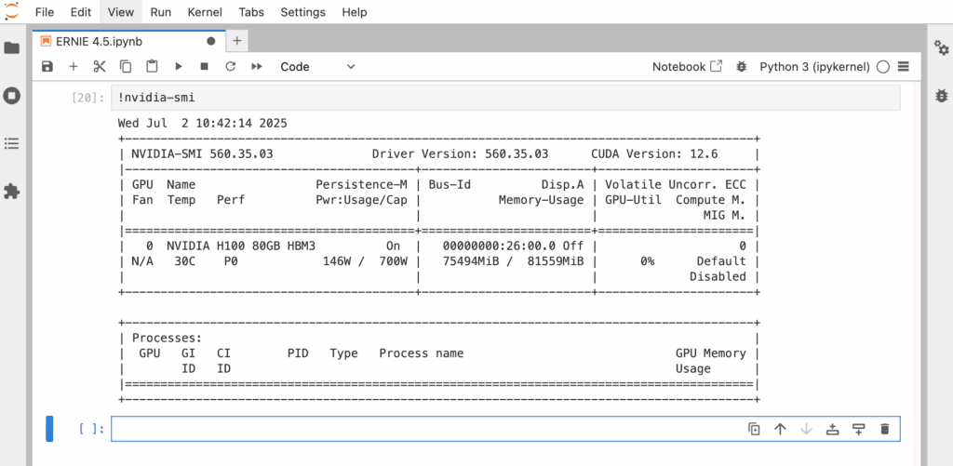Cut the selected cell with scissors icon
The image size is (953, 466).
click(100, 67)
